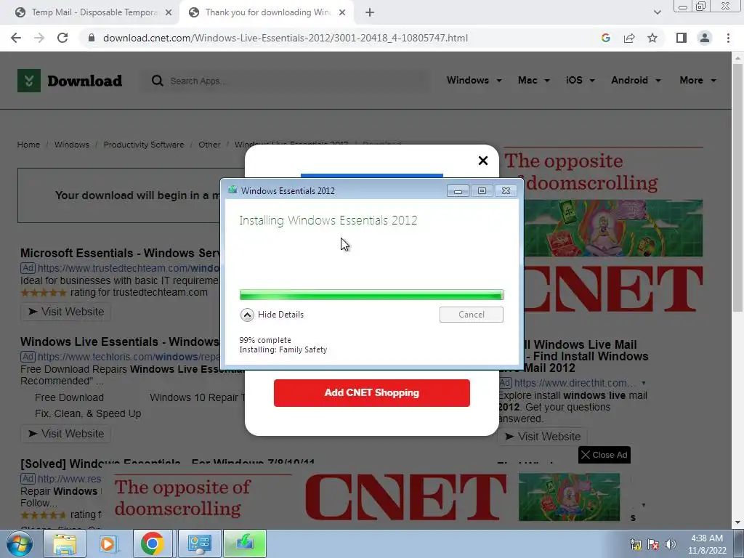
Task: Open a new browser tab
Action: [x=370, y=13]
